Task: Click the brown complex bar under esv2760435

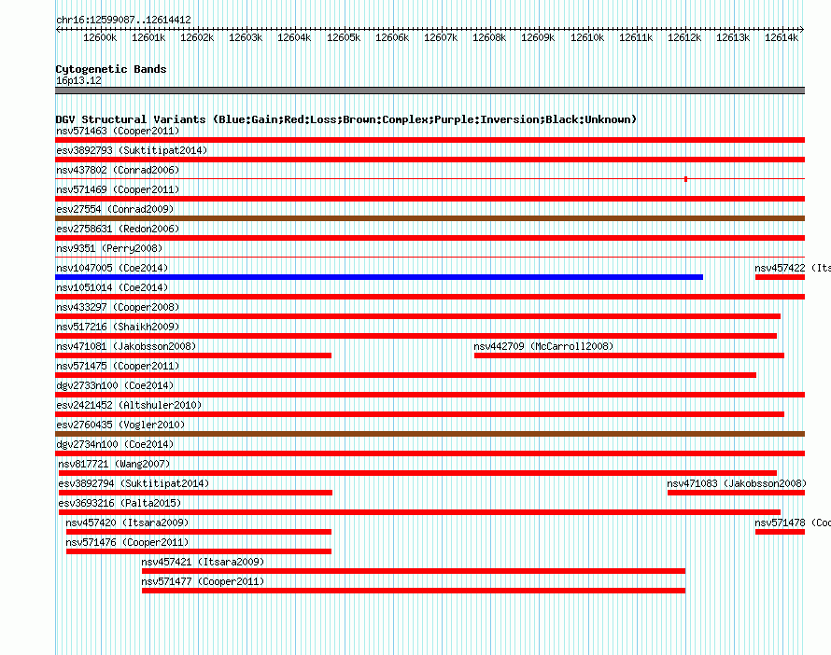Action: (430, 434)
